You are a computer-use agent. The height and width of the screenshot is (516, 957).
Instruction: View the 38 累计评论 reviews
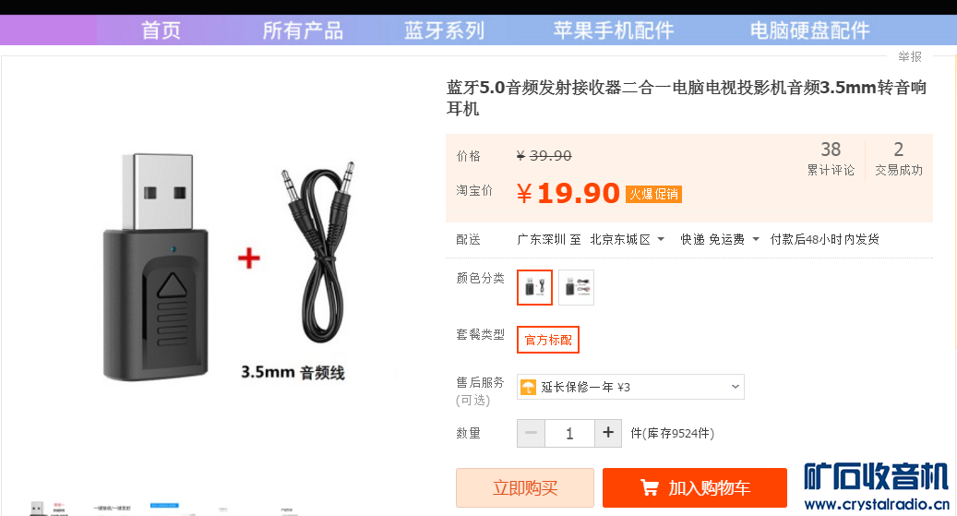coord(831,159)
